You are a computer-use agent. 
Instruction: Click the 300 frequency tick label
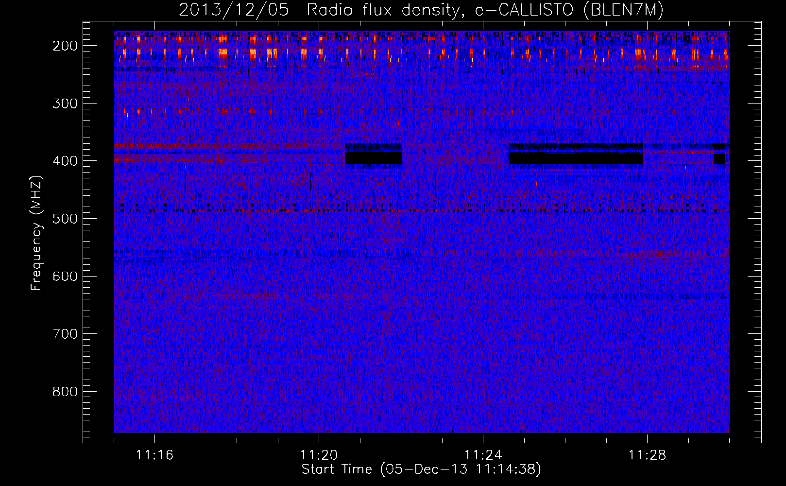point(65,103)
